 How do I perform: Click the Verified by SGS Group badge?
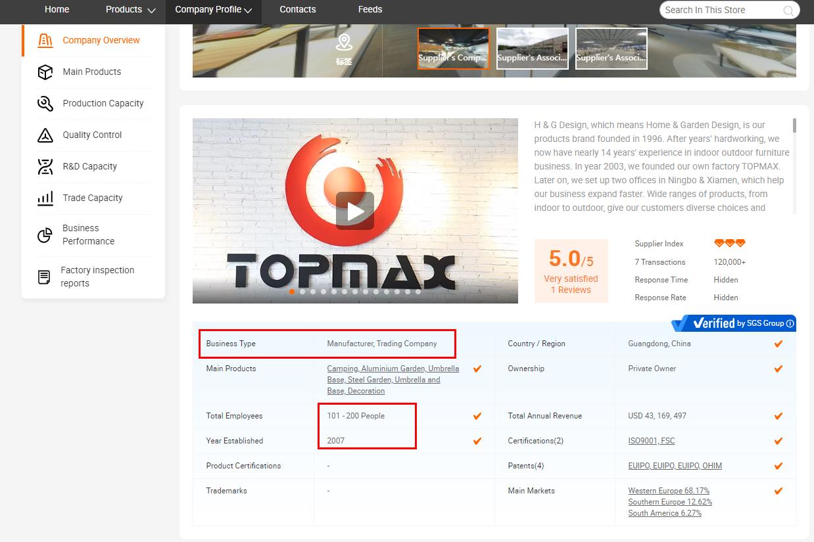pos(734,323)
